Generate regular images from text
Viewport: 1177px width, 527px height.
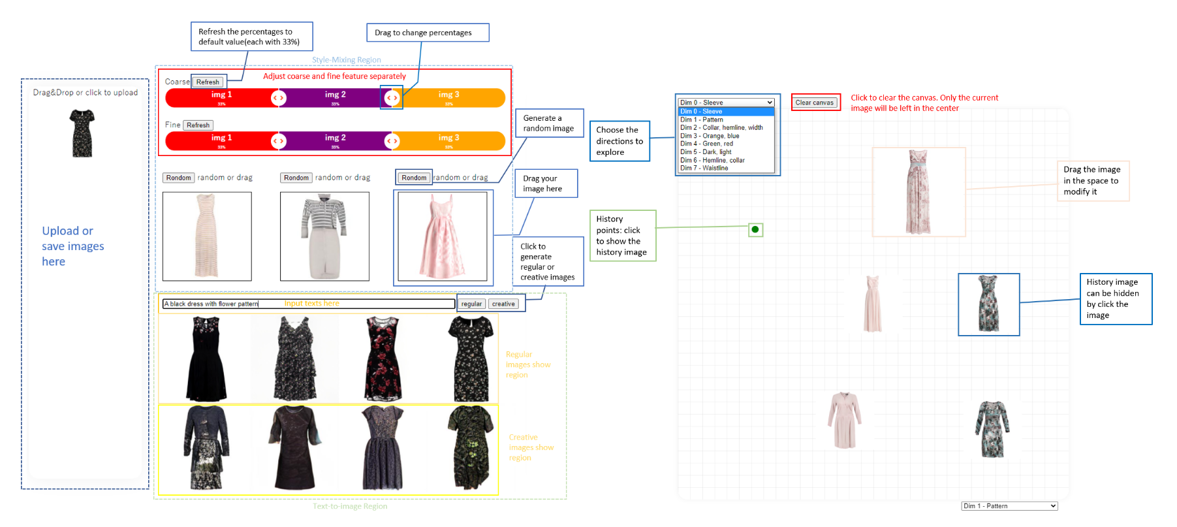471,304
